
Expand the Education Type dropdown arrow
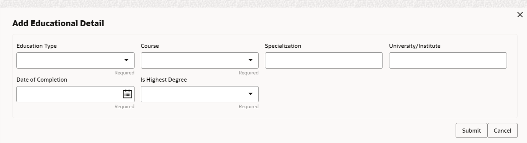point(127,60)
